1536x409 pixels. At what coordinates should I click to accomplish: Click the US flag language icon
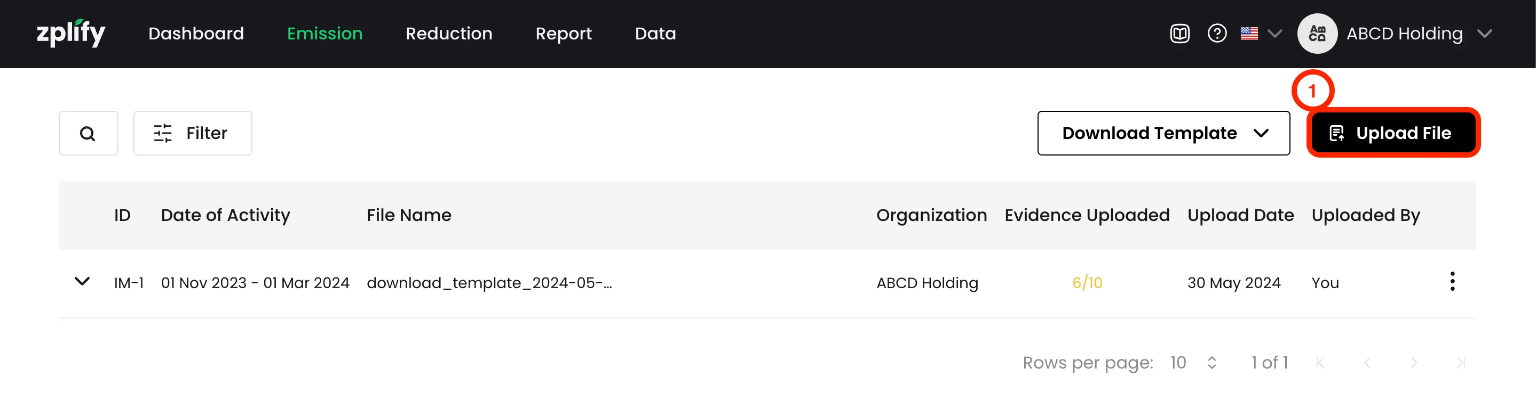tap(1248, 34)
